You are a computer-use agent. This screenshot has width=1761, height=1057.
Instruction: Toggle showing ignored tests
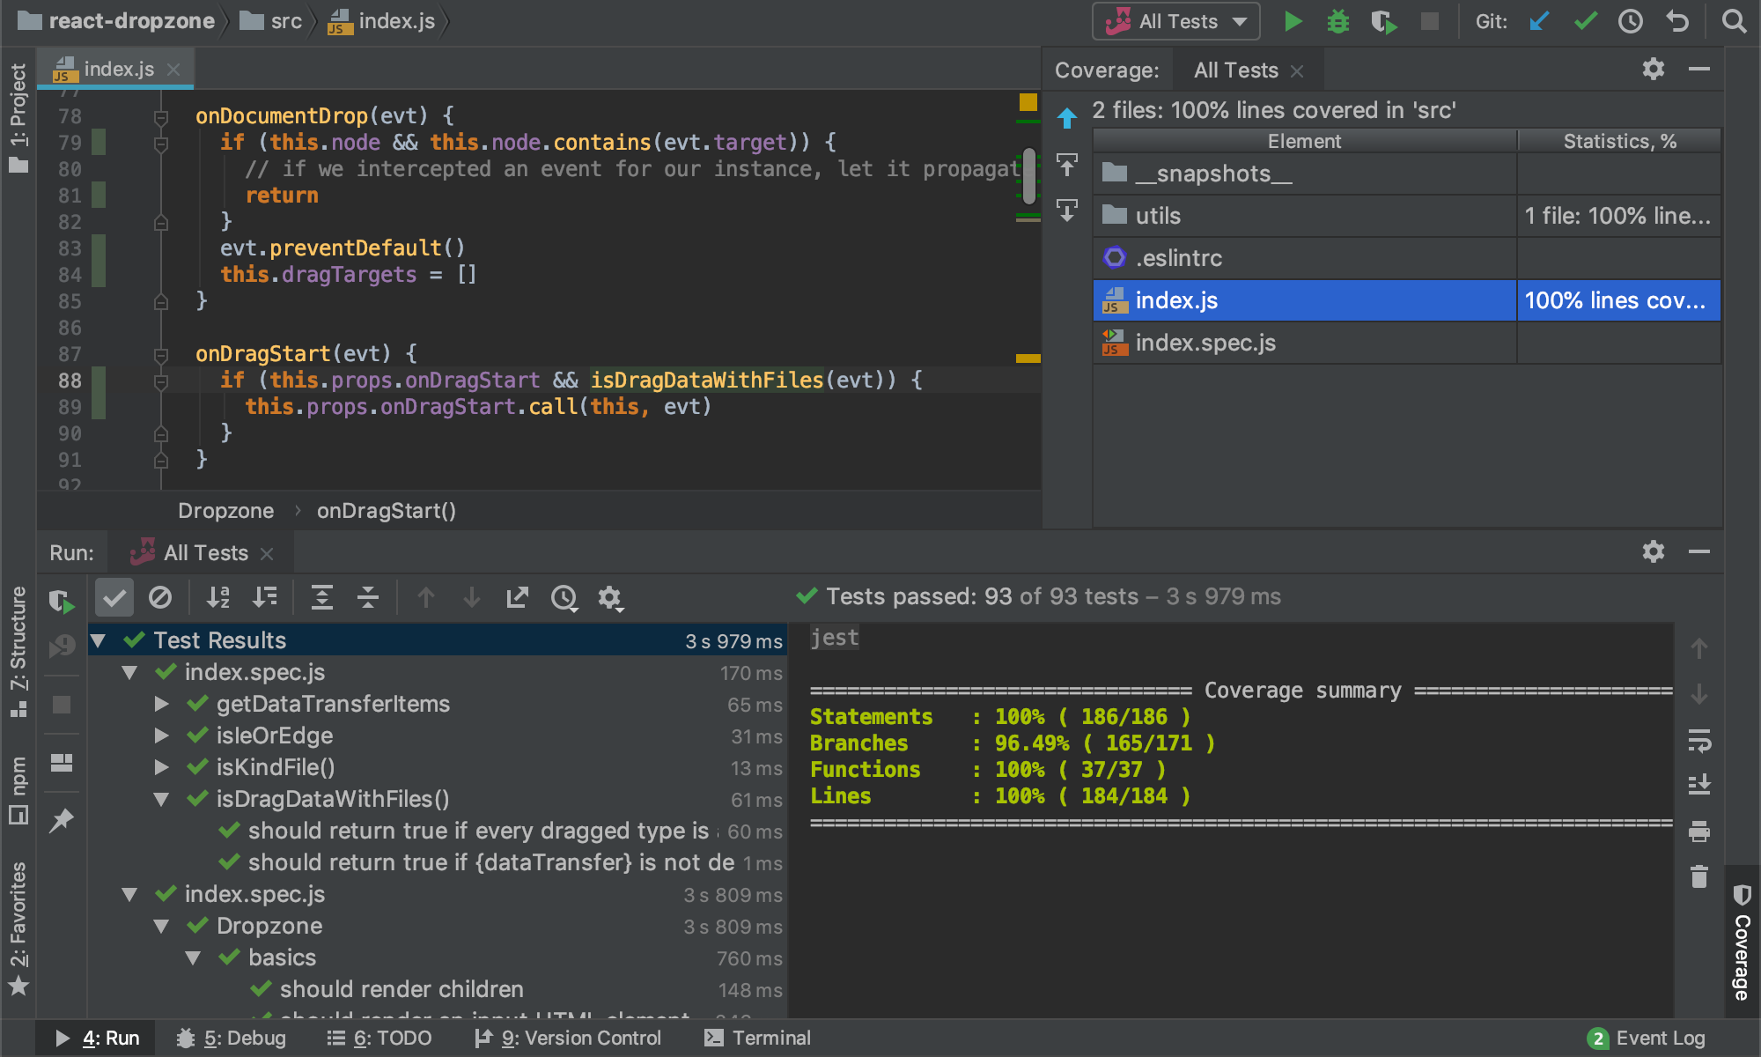point(161,597)
